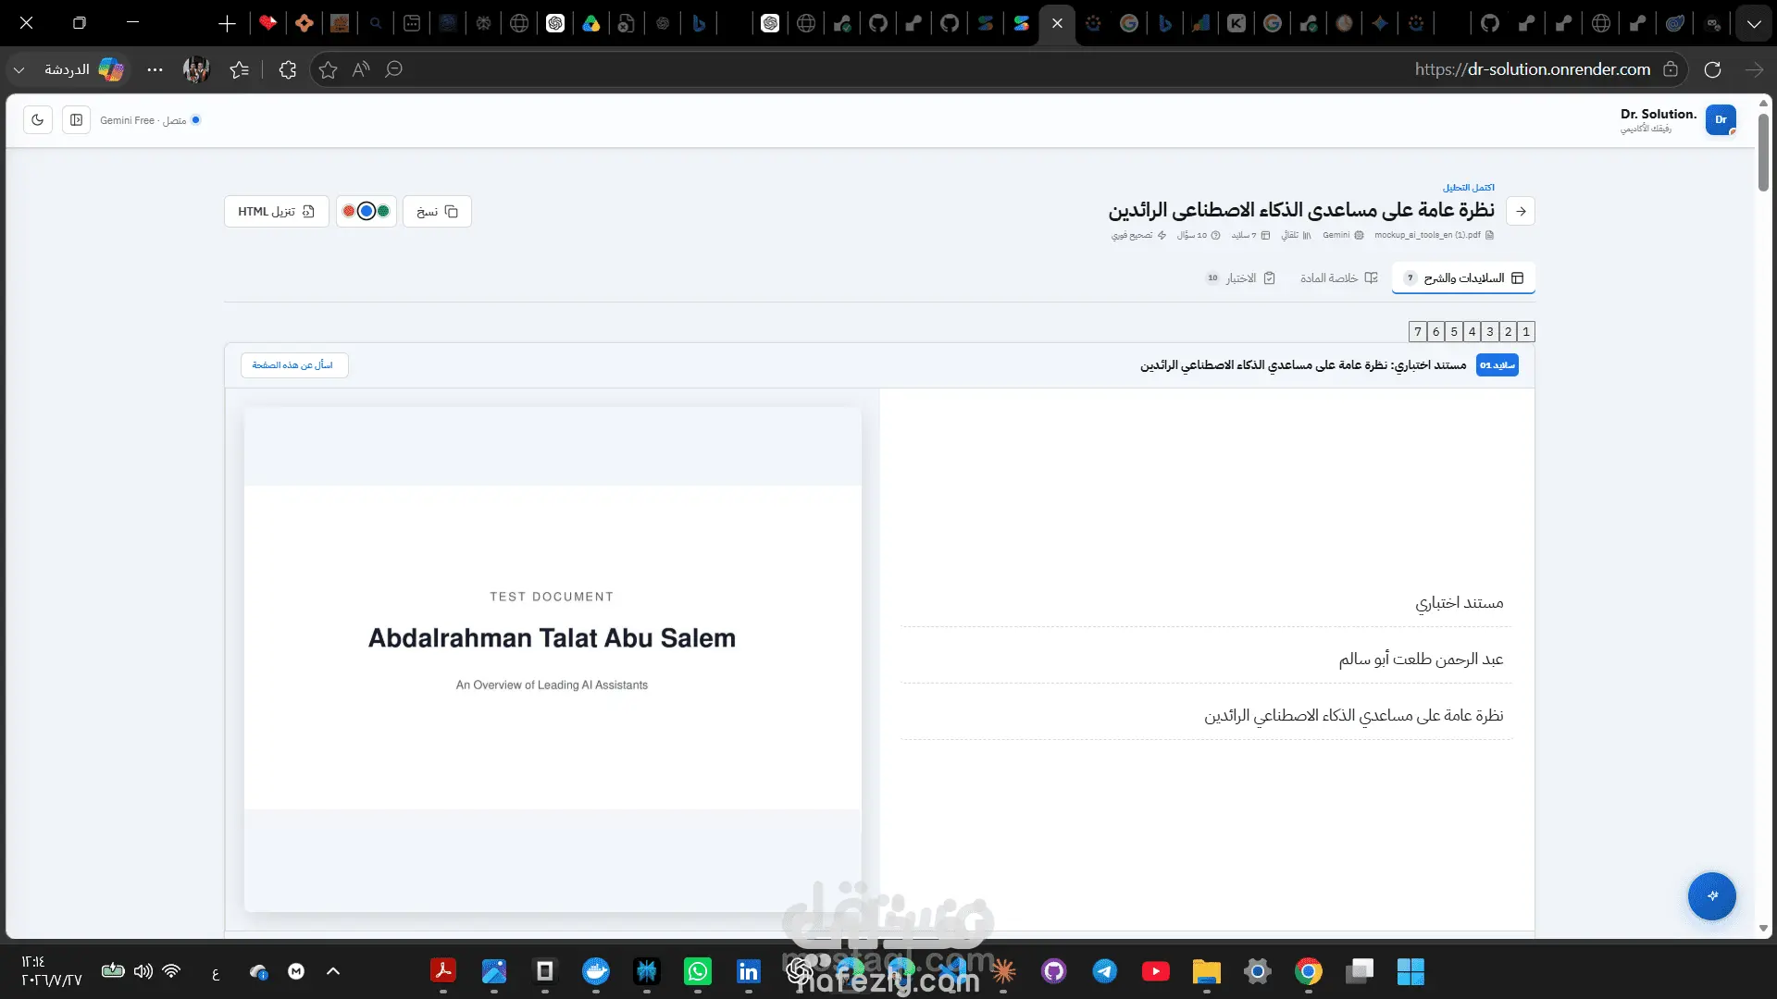The height and width of the screenshot is (999, 1777).
Task: Close the active browser tab
Action: 1057,23
